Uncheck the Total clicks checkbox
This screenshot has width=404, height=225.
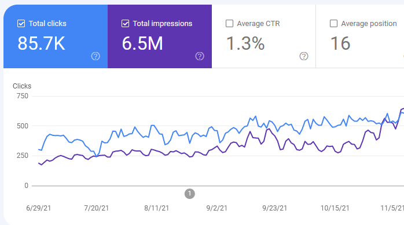pyautogui.click(x=21, y=24)
